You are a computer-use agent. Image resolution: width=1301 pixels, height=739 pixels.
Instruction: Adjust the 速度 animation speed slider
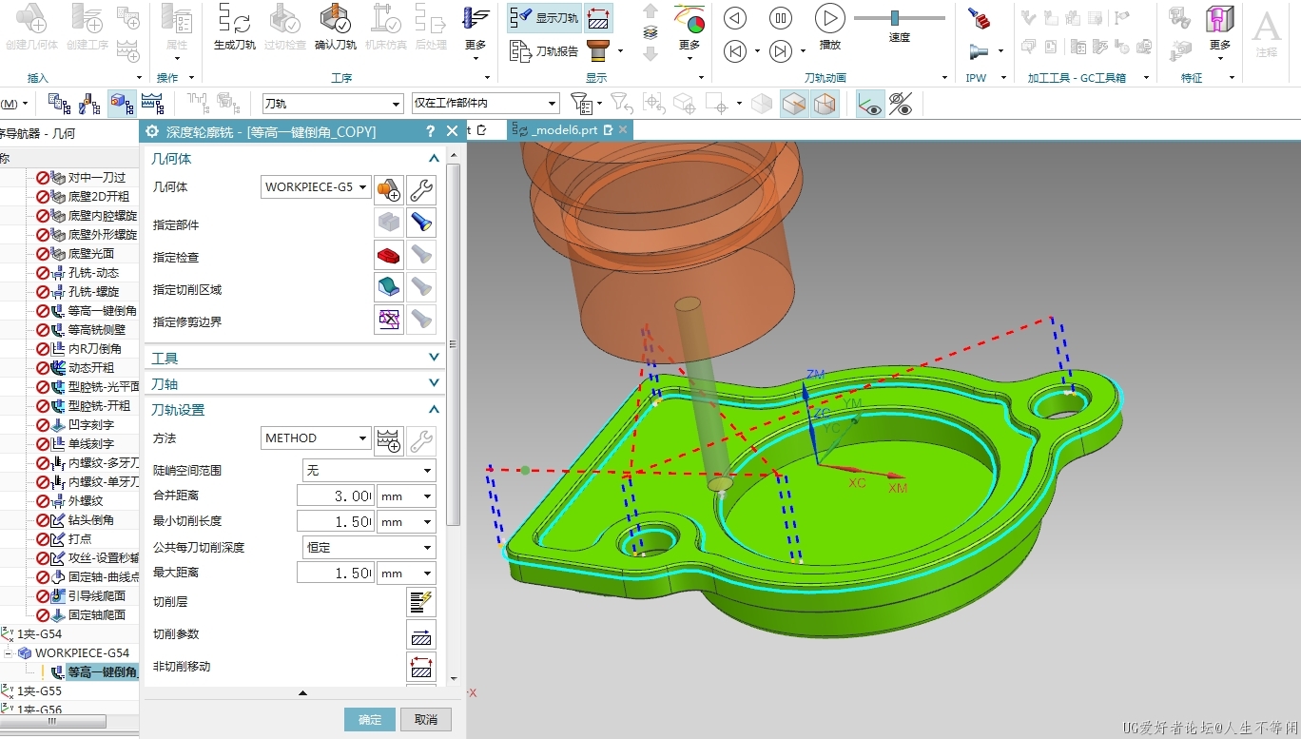tap(895, 18)
